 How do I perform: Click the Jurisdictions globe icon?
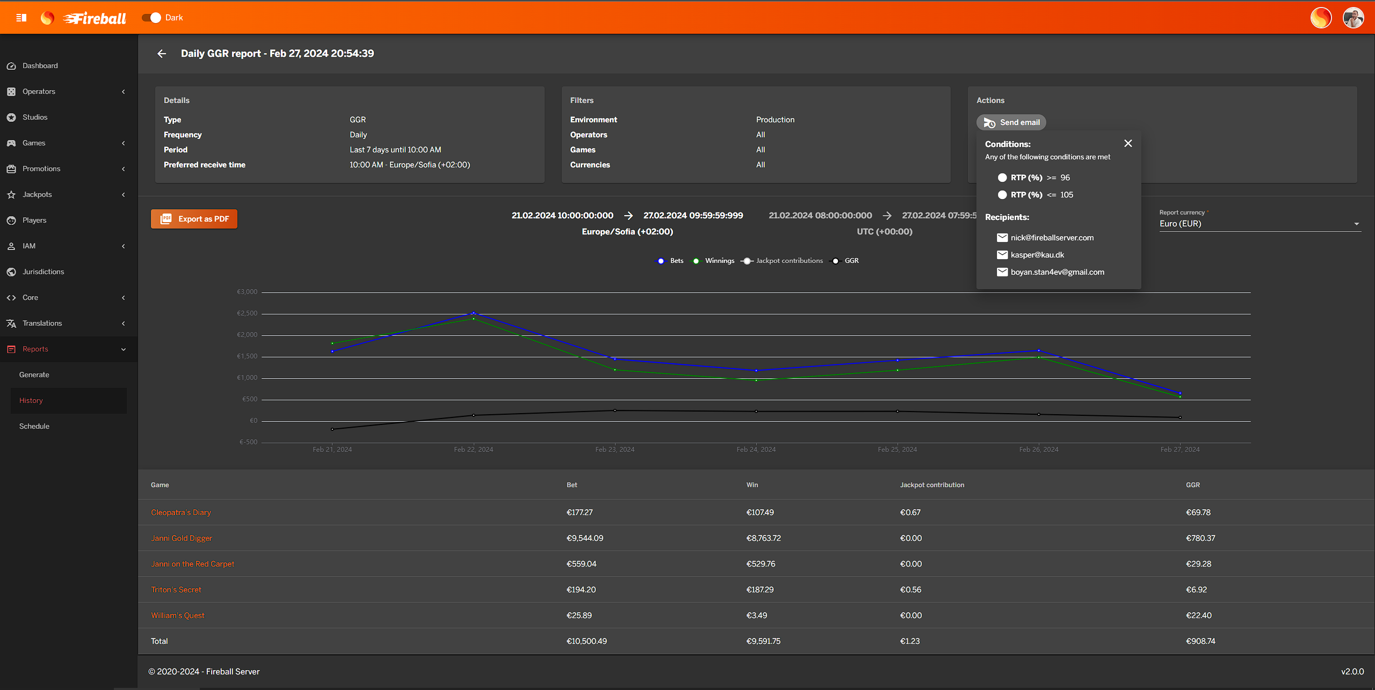(11, 272)
